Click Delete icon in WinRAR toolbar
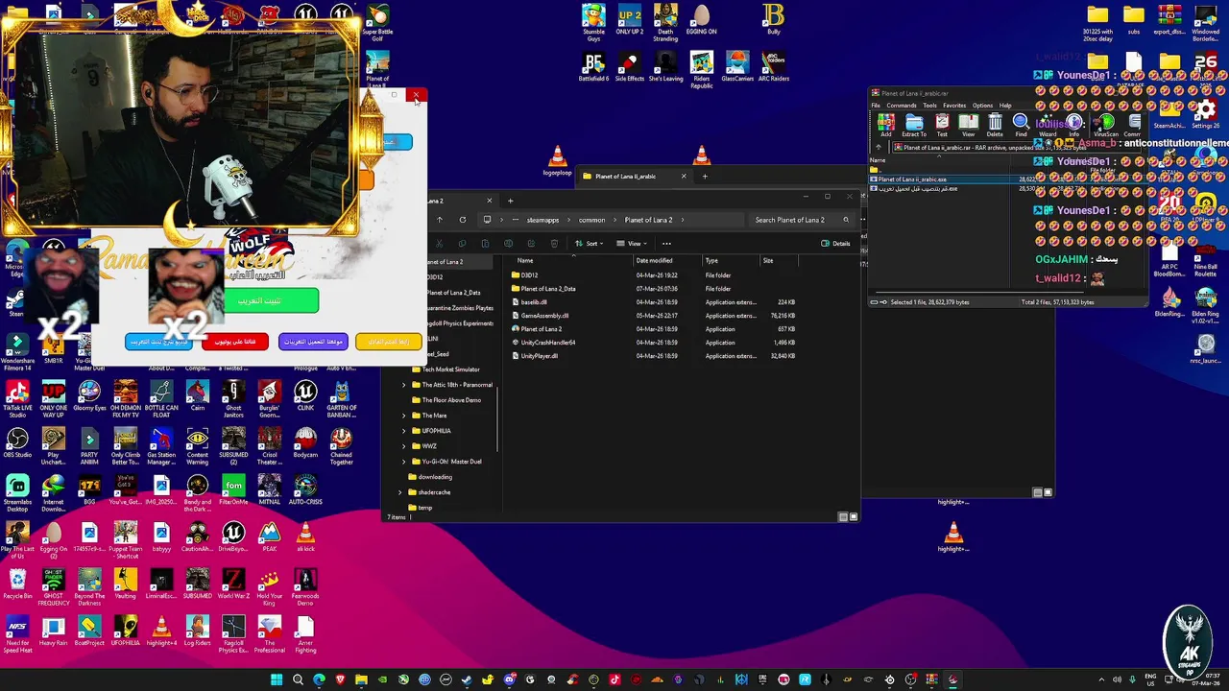 995,125
